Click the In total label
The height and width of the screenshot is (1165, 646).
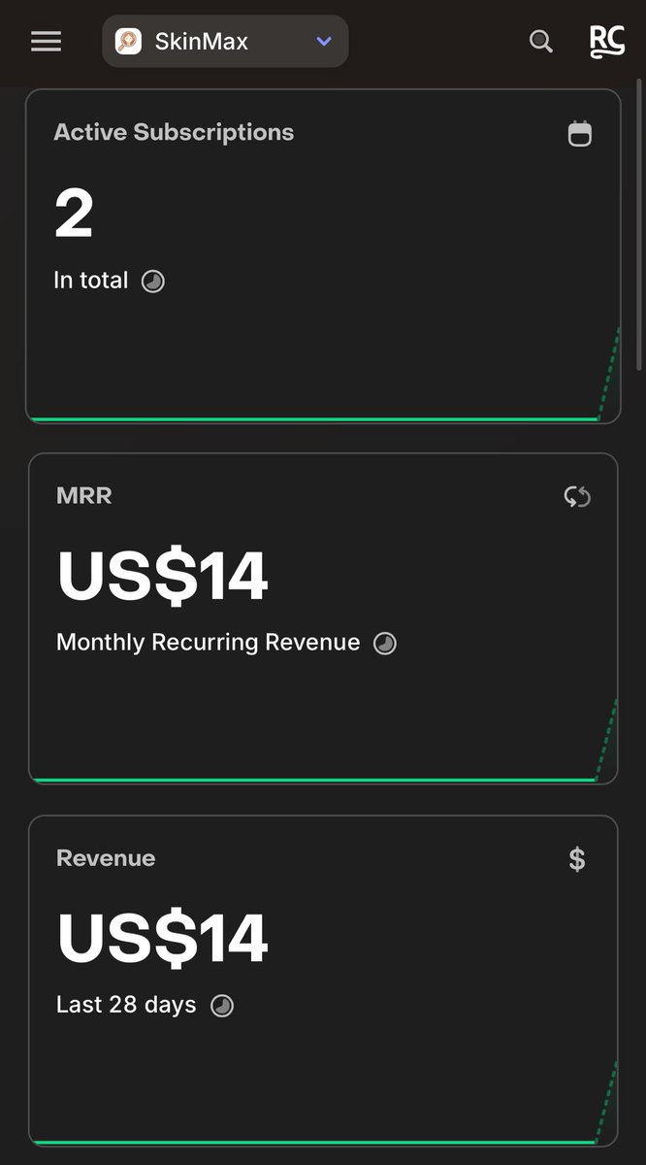(91, 281)
